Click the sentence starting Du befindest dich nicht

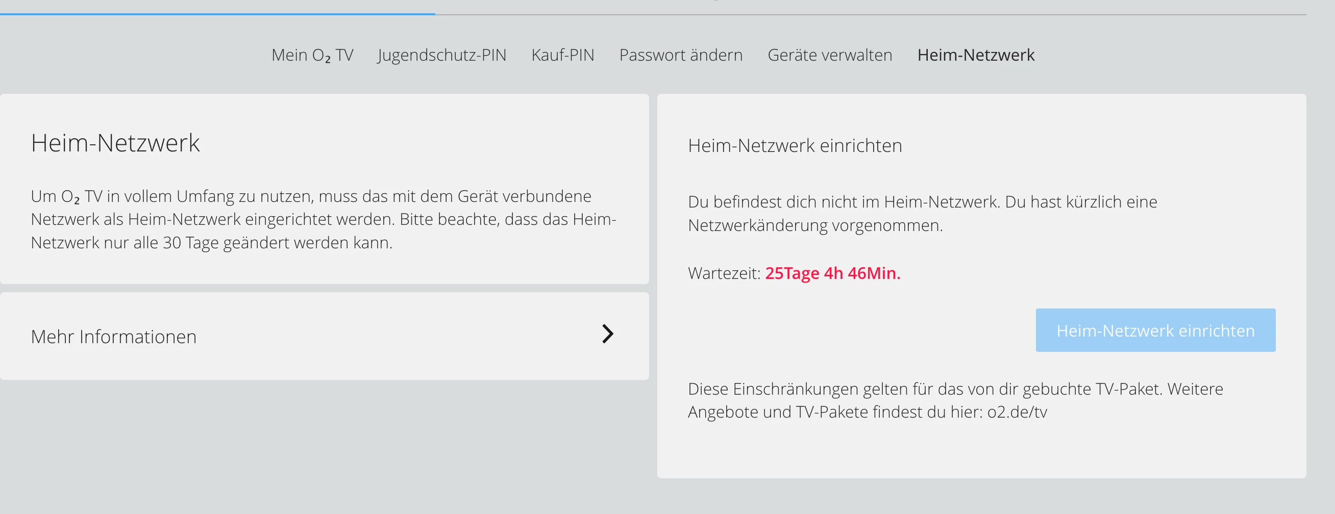(923, 213)
